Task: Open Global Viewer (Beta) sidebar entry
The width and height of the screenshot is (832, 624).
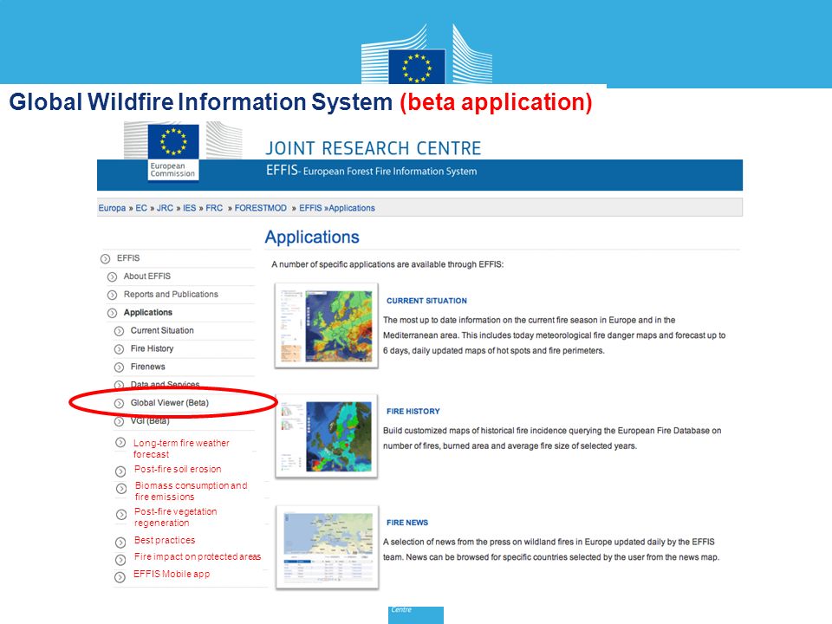Action: (x=170, y=403)
